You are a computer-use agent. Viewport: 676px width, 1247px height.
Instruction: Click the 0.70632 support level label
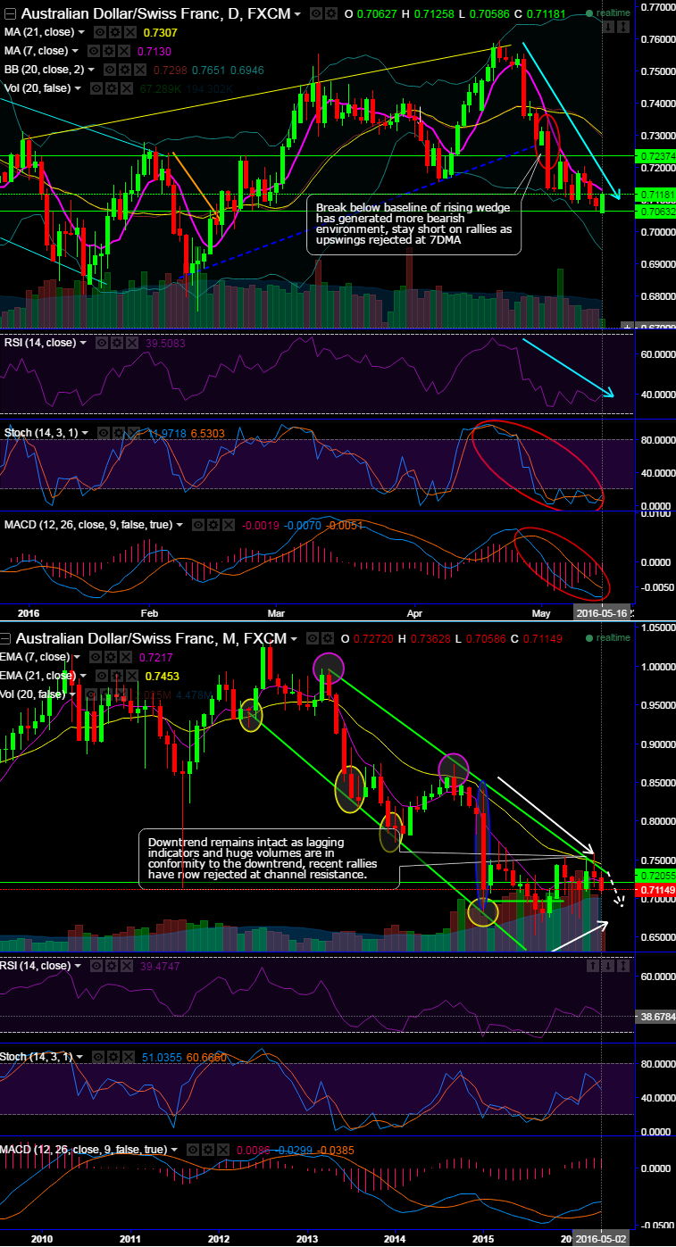click(655, 212)
